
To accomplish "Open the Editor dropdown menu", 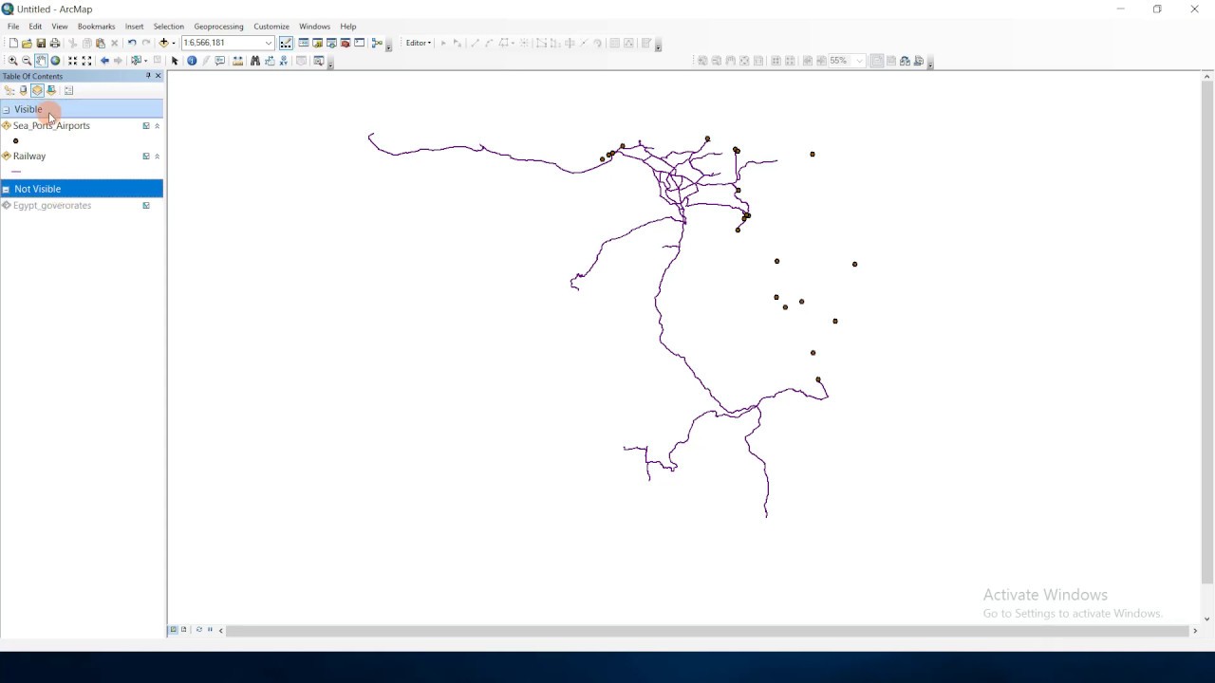I will point(419,43).
